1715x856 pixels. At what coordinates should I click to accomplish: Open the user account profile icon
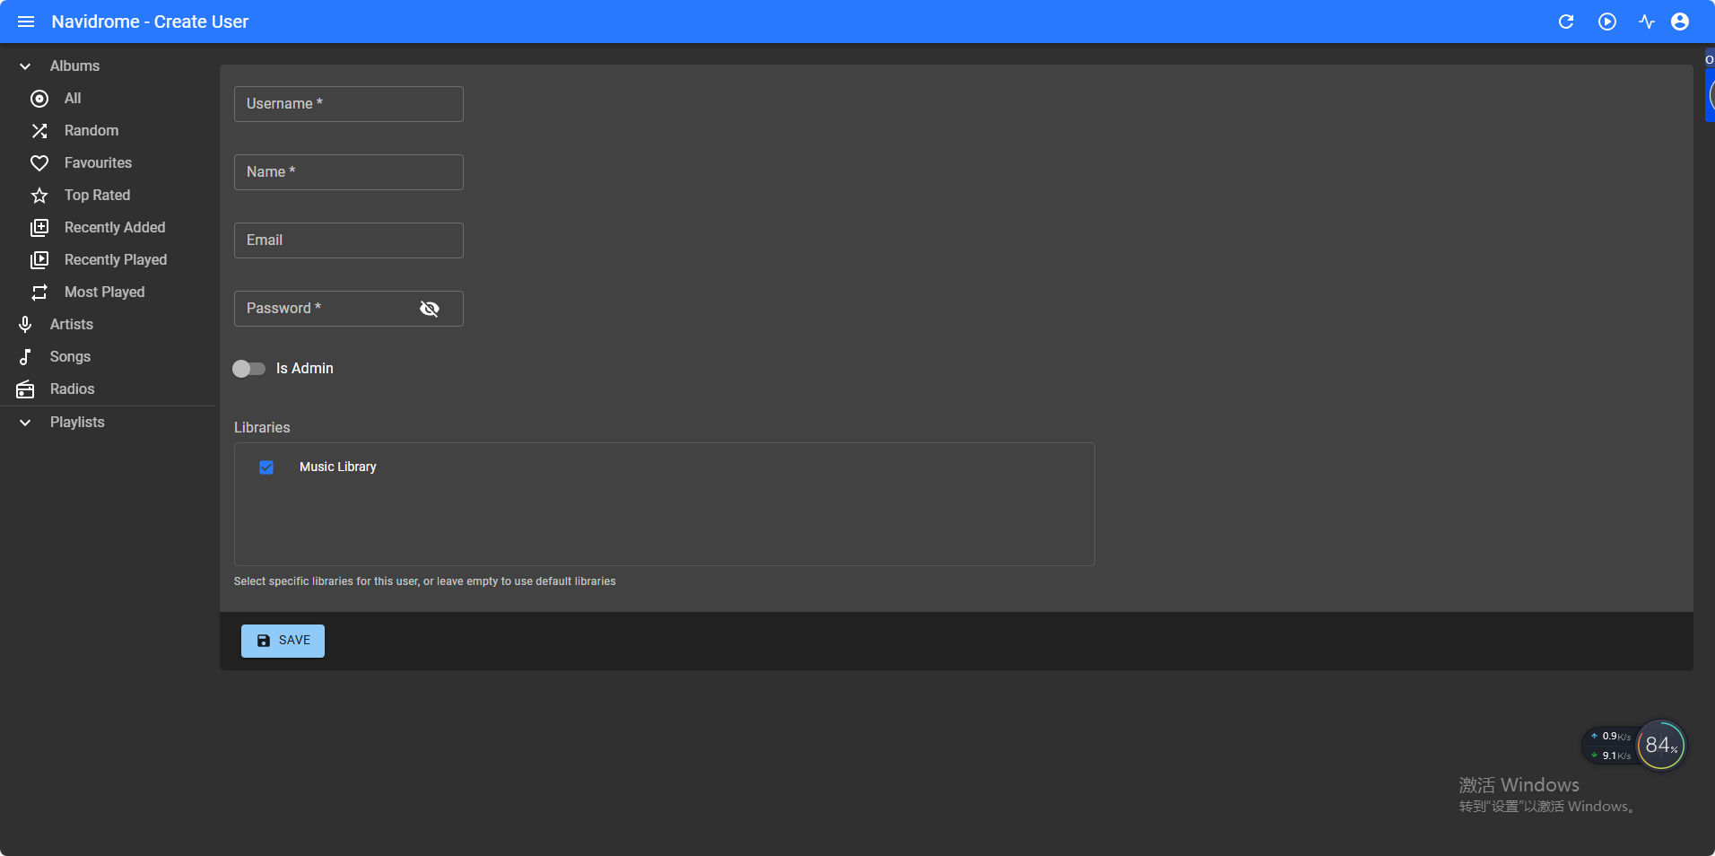(1680, 22)
